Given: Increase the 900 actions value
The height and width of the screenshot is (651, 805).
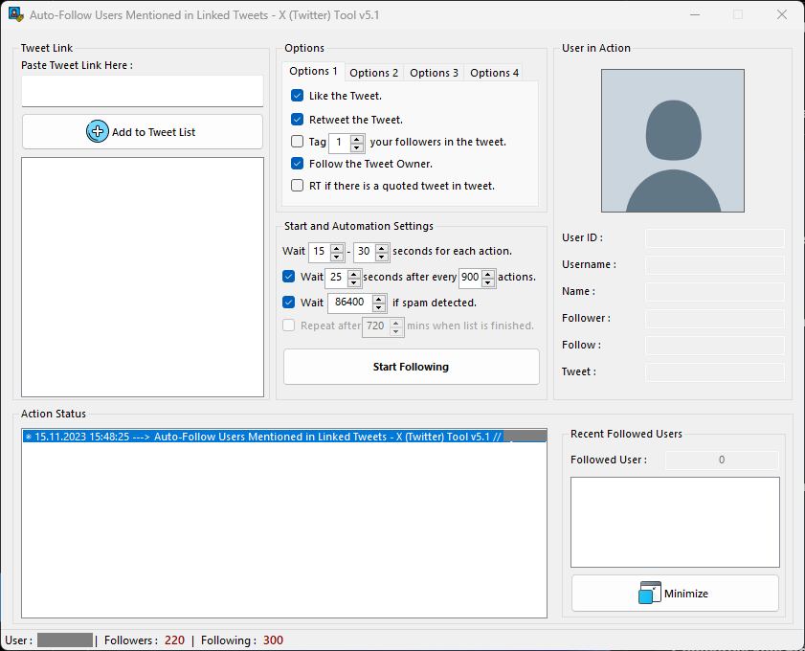Looking at the screenshot, I should click(x=488, y=273).
